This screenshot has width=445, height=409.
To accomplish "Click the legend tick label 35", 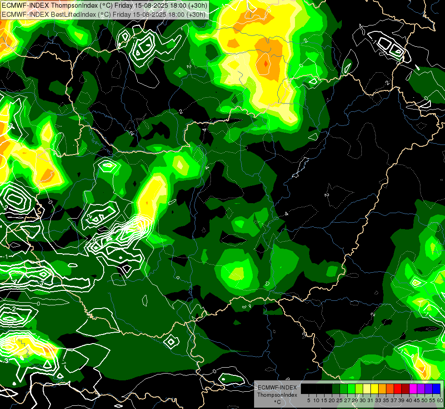I will 386,400.
